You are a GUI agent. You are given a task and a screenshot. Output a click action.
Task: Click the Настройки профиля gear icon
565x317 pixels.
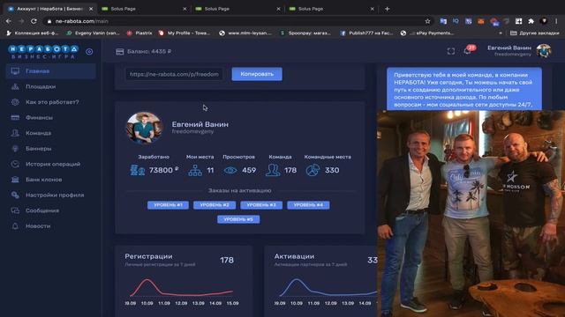(x=15, y=195)
